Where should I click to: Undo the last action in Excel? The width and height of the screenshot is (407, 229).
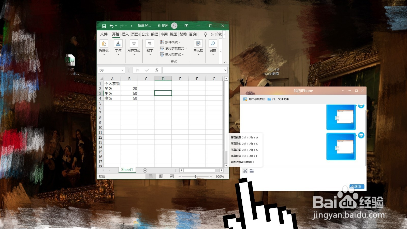[111, 26]
